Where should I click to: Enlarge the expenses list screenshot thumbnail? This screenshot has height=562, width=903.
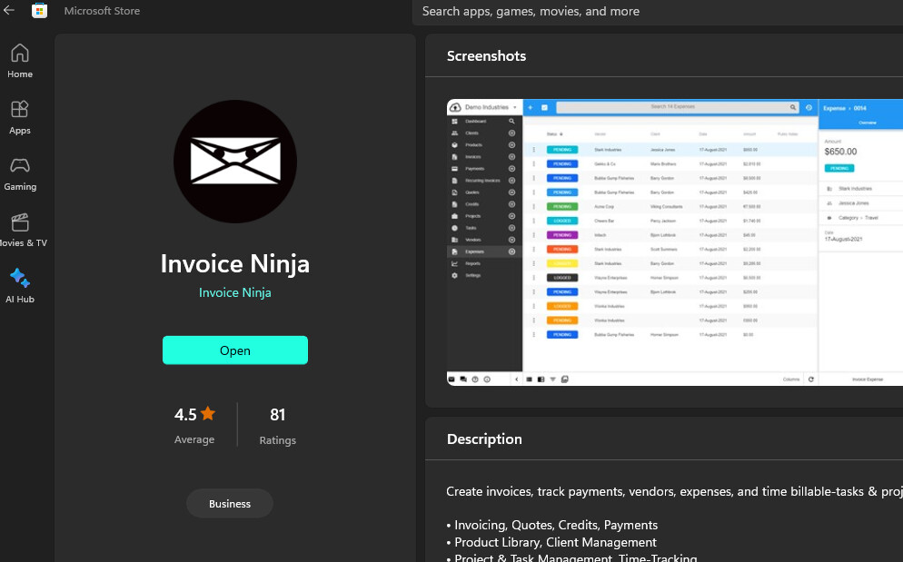[675, 242]
